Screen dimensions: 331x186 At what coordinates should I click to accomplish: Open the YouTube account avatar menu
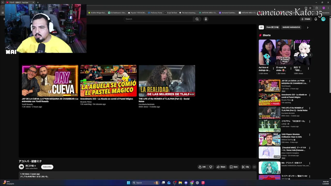coord(323,19)
